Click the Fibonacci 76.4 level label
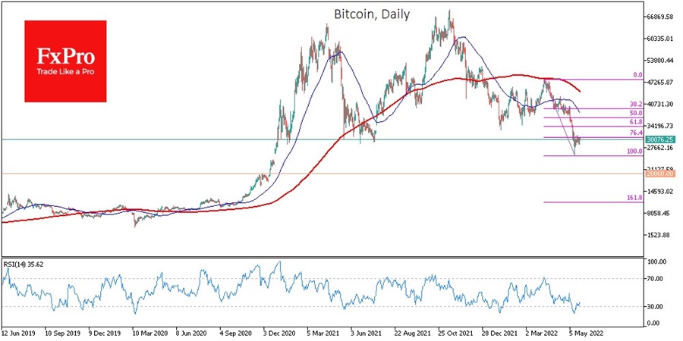This screenshot has width=683, height=341. (x=636, y=133)
